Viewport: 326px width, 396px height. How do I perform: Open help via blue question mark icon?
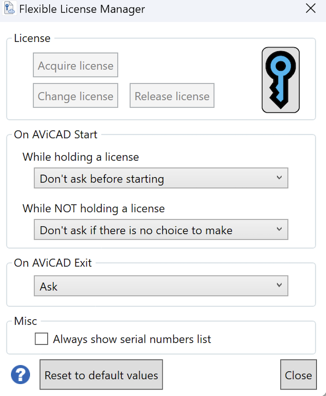point(21,375)
